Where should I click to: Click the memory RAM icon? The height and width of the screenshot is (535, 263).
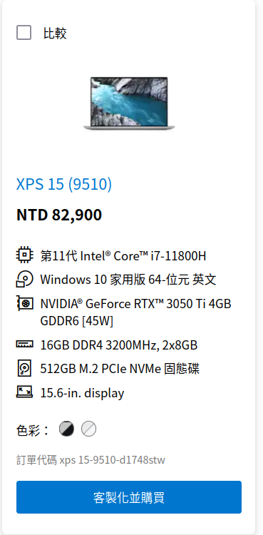(24, 345)
